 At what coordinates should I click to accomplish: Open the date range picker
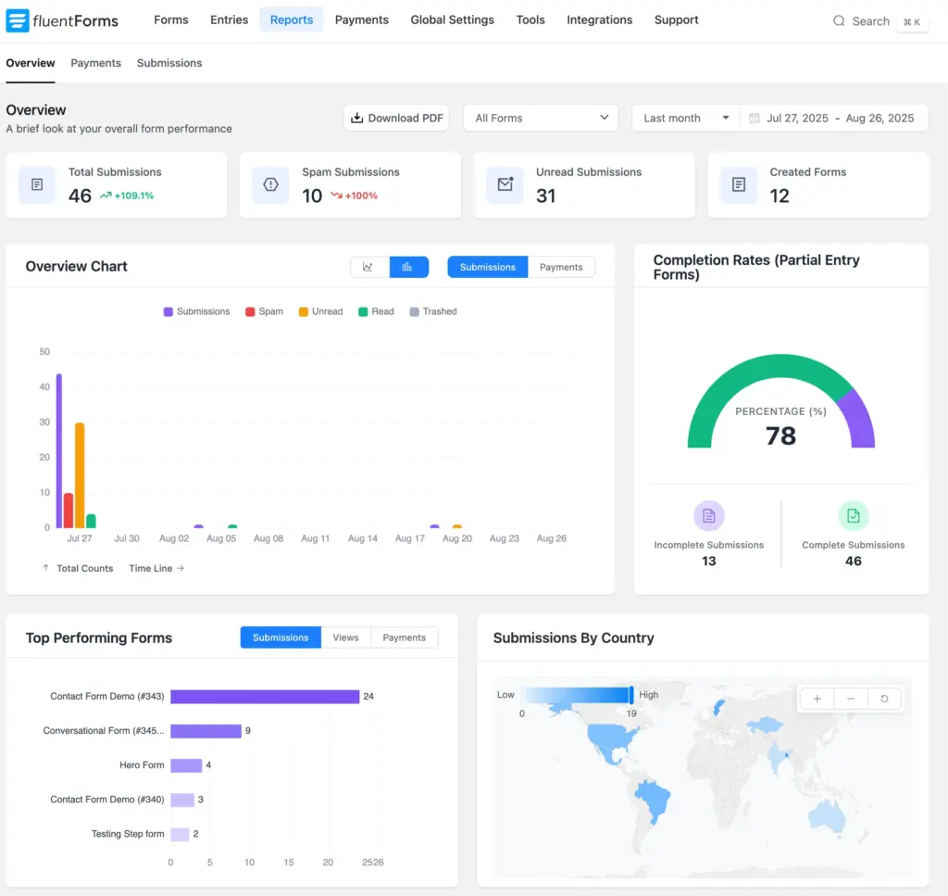coord(833,118)
